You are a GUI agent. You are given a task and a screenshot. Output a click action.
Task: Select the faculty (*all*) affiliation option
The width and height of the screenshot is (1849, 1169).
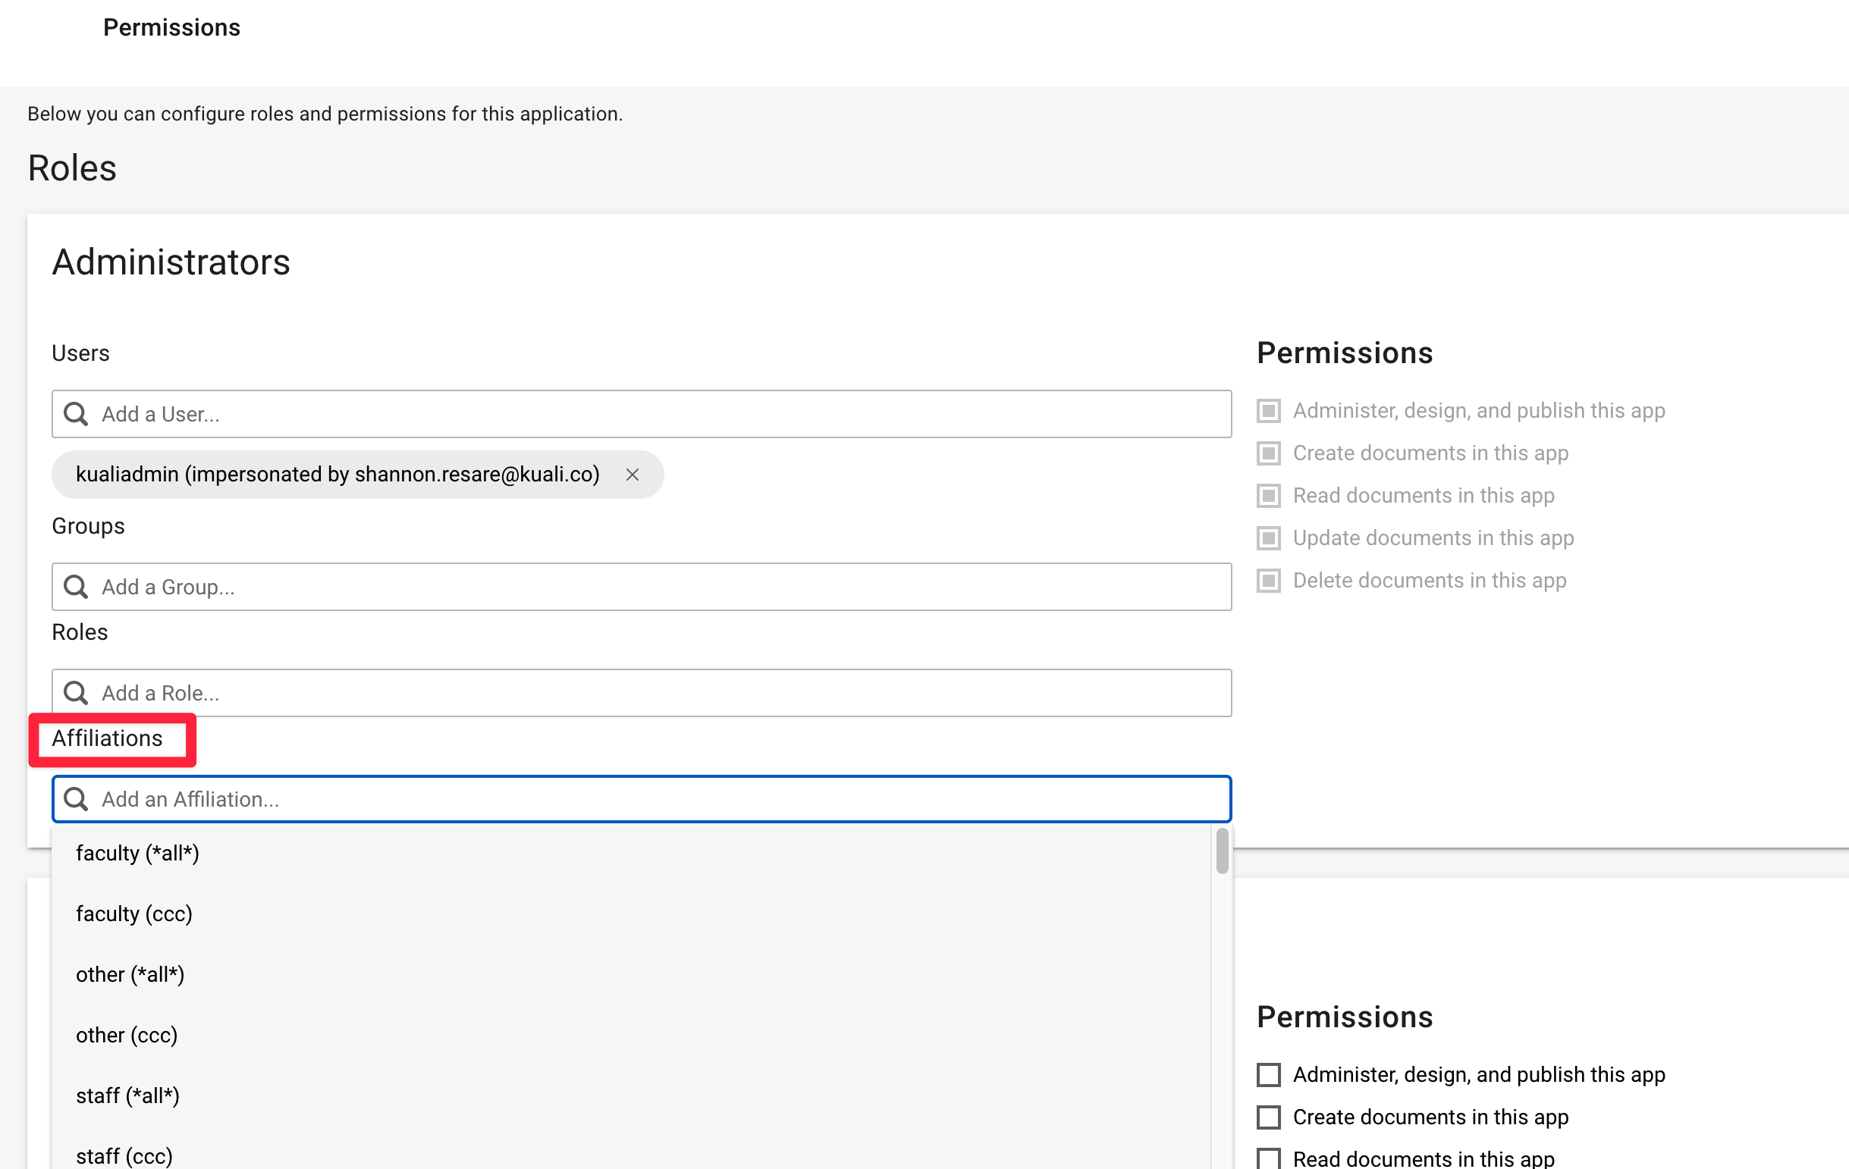coord(137,852)
